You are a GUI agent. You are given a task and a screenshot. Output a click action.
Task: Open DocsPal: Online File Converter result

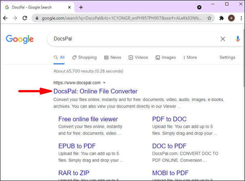tap(96, 91)
